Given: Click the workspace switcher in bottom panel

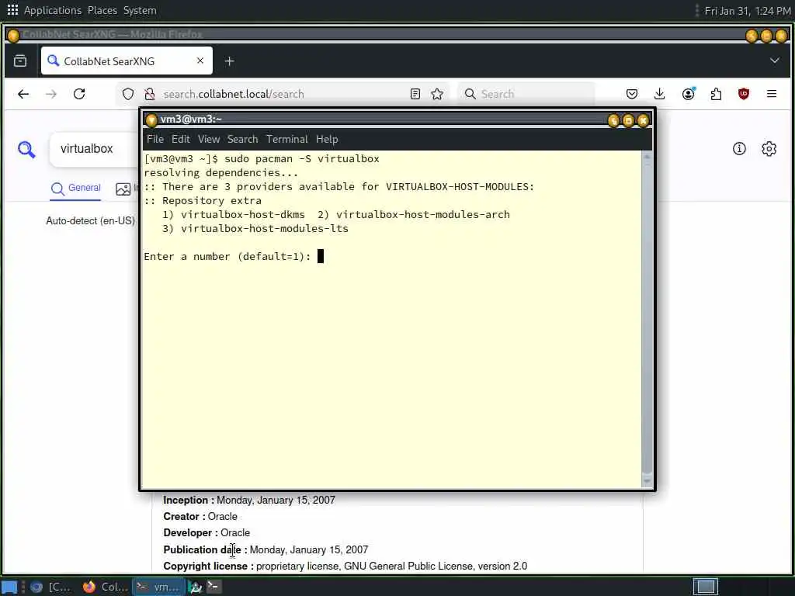Looking at the screenshot, I should [x=705, y=587].
